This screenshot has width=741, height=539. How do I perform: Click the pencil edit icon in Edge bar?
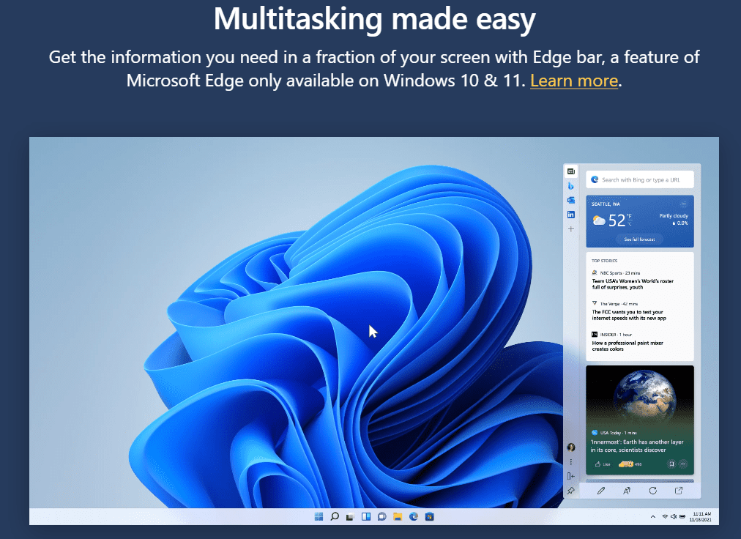601,491
